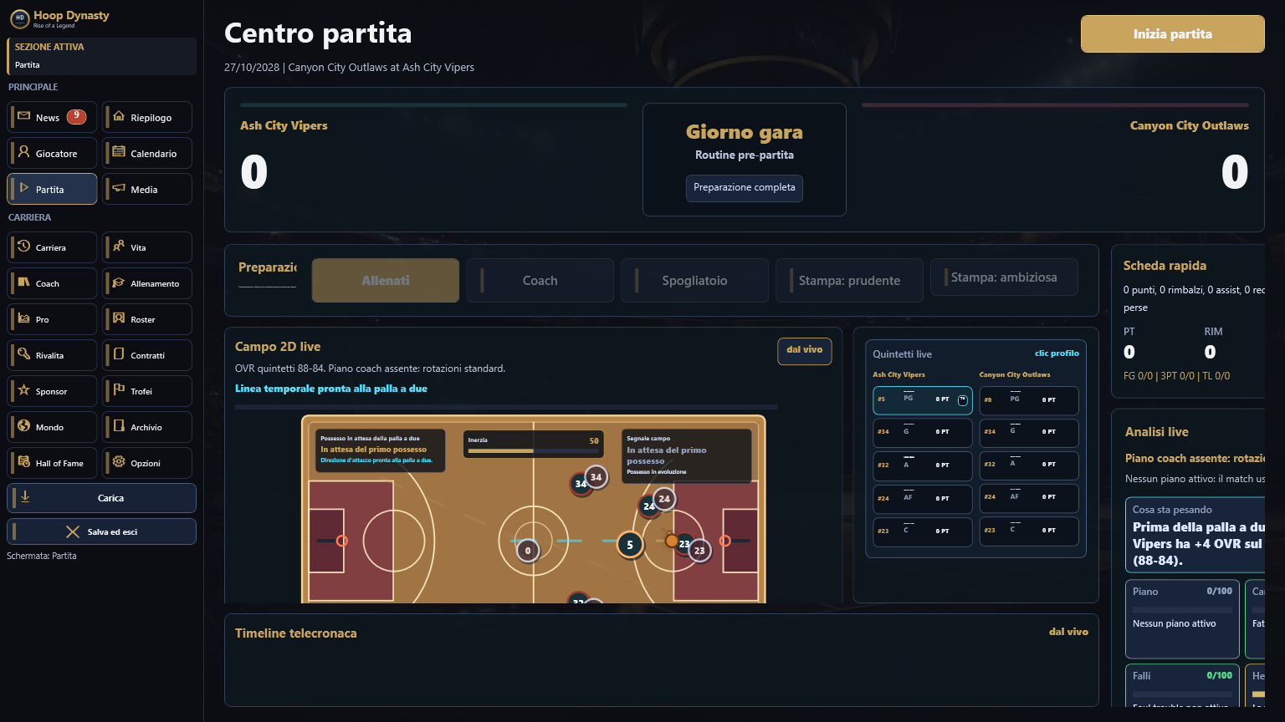Choose the Coach preparation option
Viewport: 1285px width, 722px height.
click(540, 280)
